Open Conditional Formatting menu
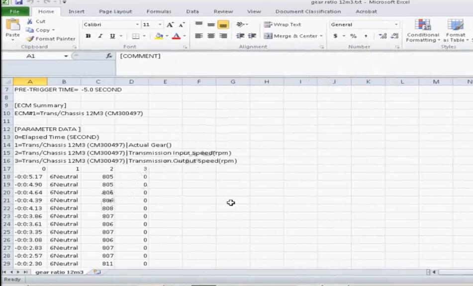Screen dimensions: 473x286 coord(423,31)
